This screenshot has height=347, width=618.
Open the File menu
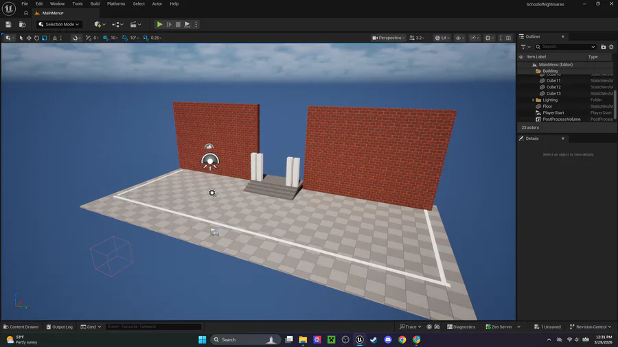click(25, 3)
